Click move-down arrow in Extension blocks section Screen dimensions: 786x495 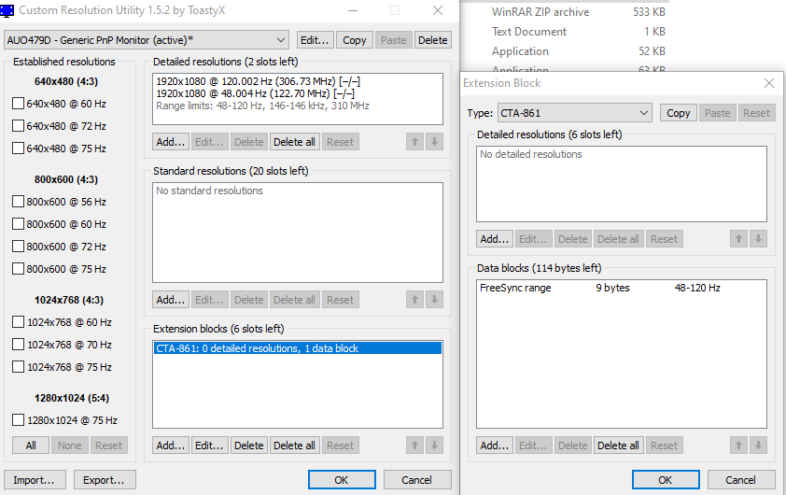tap(433, 445)
